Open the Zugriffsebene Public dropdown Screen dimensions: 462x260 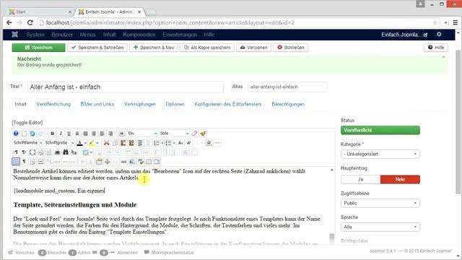pos(380,203)
